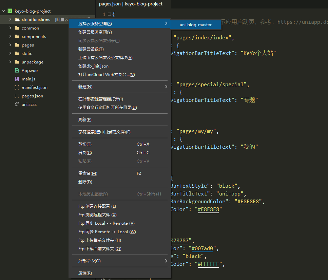Image resolution: width=328 pixels, height=280 pixels.
Task: Collapse the keyo-blog-project root node
Action: 3,11
